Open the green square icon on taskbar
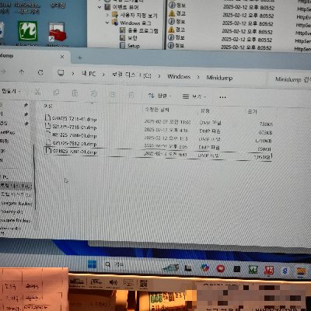The image size is (311, 311). tap(253, 270)
